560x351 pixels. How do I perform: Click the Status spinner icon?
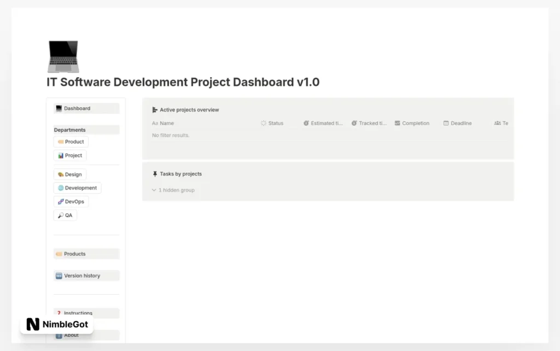[264, 123]
